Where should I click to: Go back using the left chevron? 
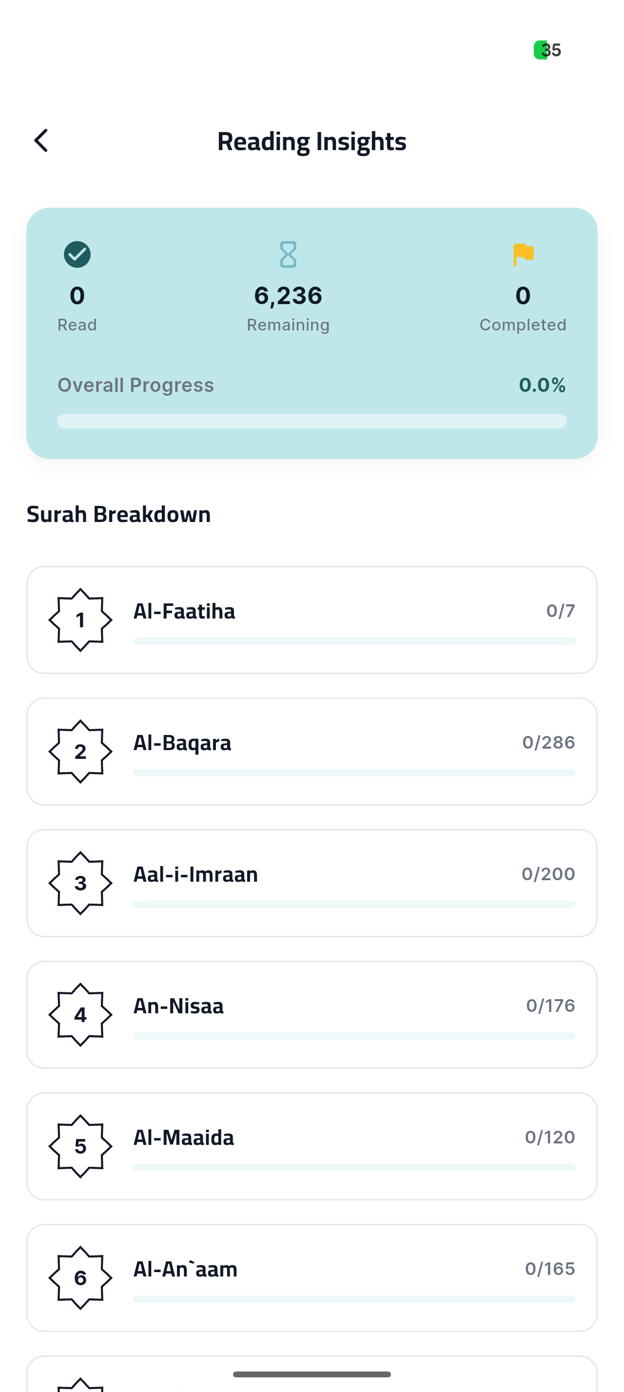[x=41, y=140]
